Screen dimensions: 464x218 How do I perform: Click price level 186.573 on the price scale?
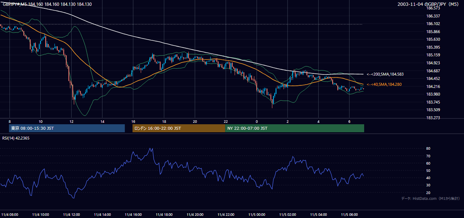(433, 8)
